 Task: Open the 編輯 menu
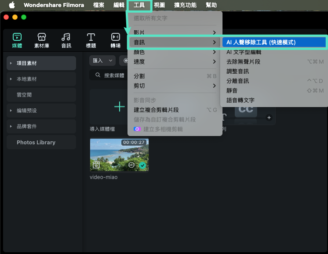tap(119, 5)
